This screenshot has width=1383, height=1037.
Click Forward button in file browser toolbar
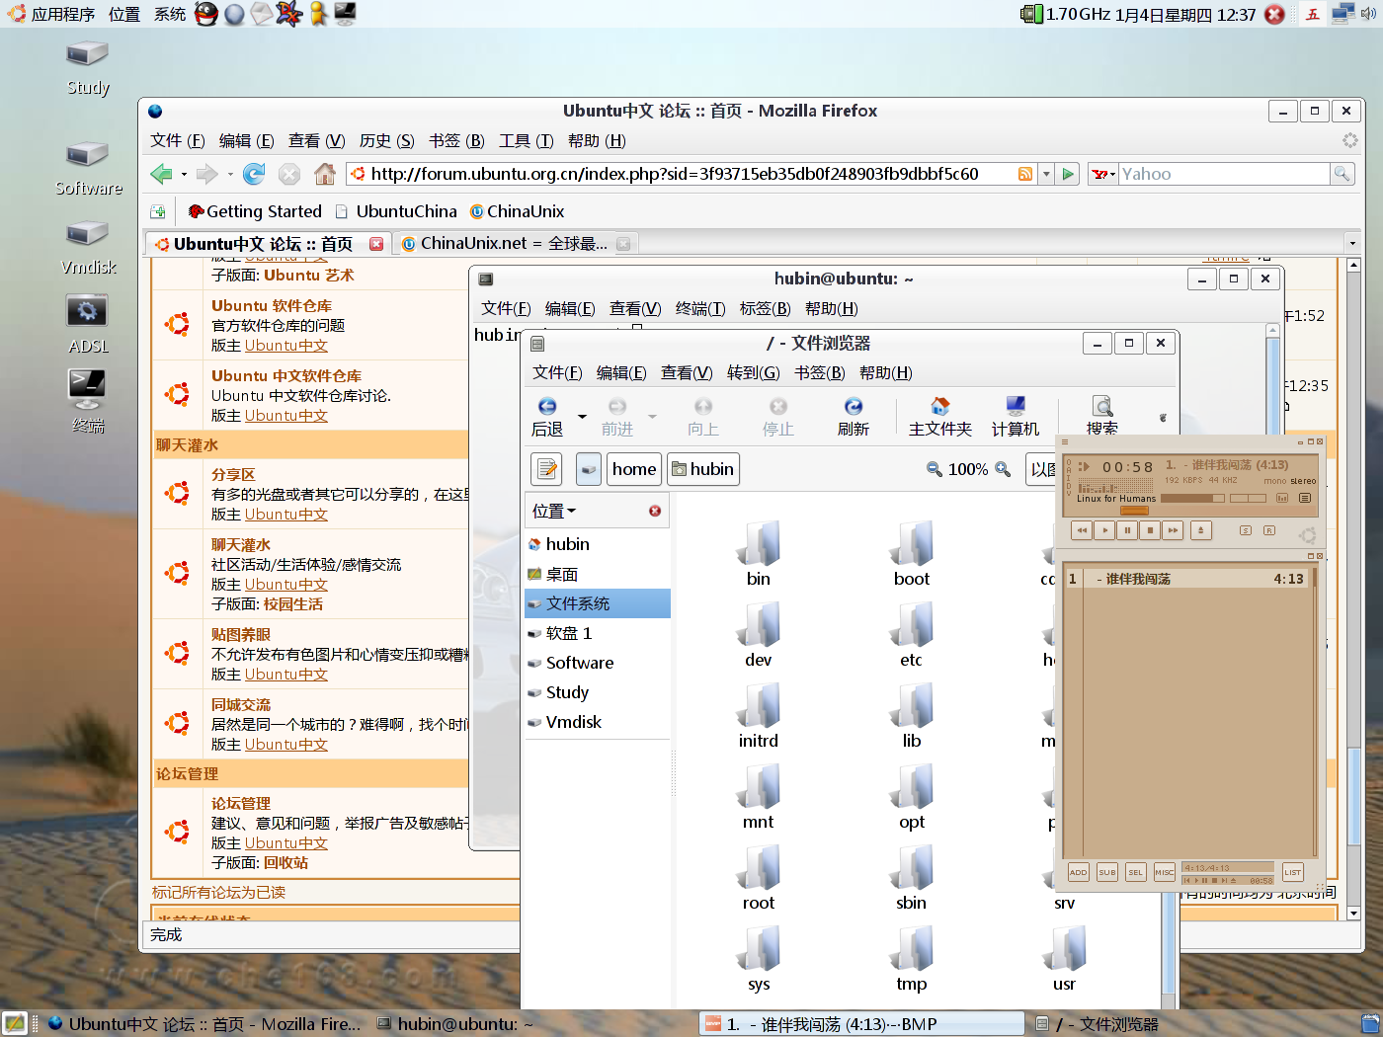point(617,417)
